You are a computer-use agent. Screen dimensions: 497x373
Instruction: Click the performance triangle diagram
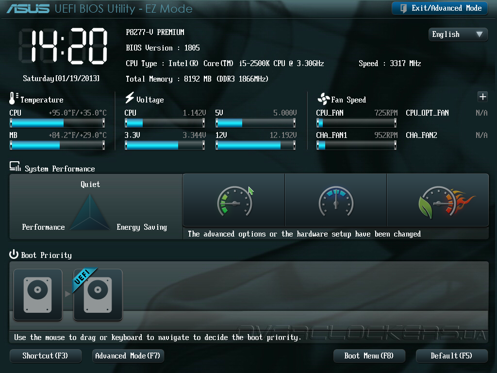click(x=90, y=212)
